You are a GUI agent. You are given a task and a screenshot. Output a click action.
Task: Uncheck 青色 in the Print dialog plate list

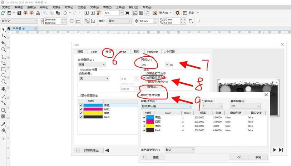tap(81, 105)
